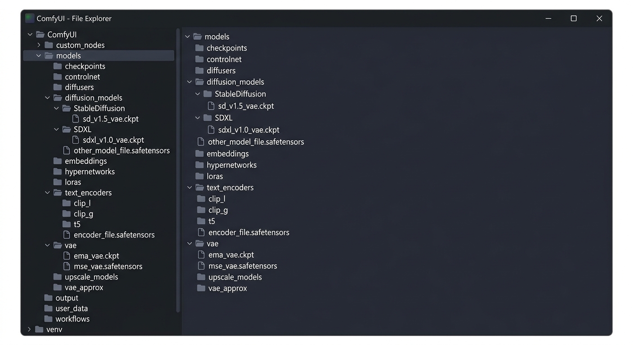The width and height of the screenshot is (633, 345).
Task: Expand the custom_nodes folder chevron
Action: coord(39,45)
